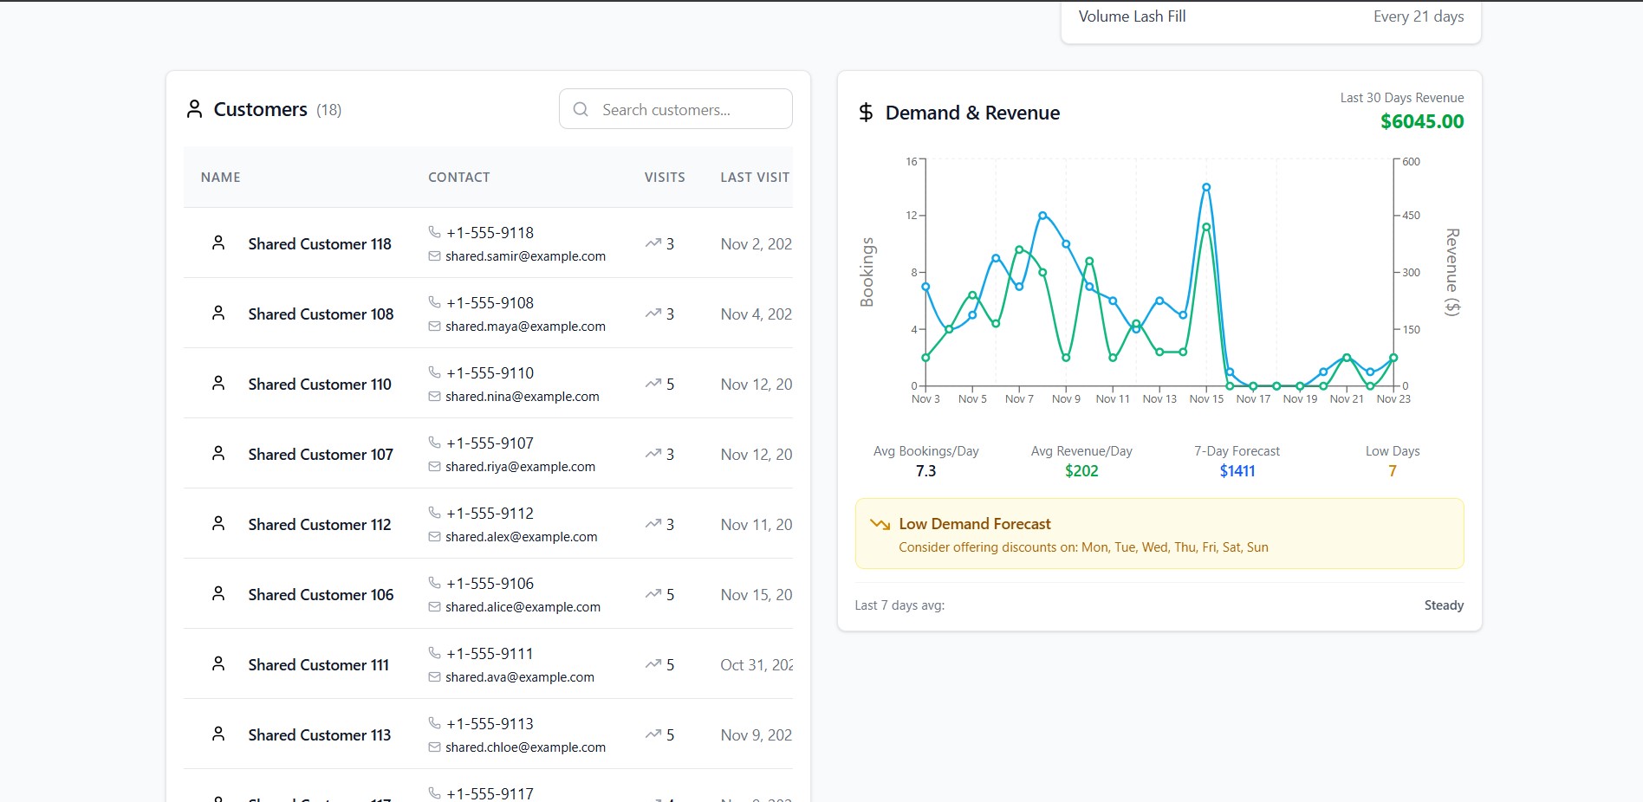This screenshot has width=1643, height=802.
Task: Click the envelope icon beside shared.riya@example.com
Action: 435,467
